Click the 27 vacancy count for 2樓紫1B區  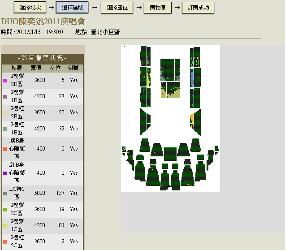coord(62,96)
